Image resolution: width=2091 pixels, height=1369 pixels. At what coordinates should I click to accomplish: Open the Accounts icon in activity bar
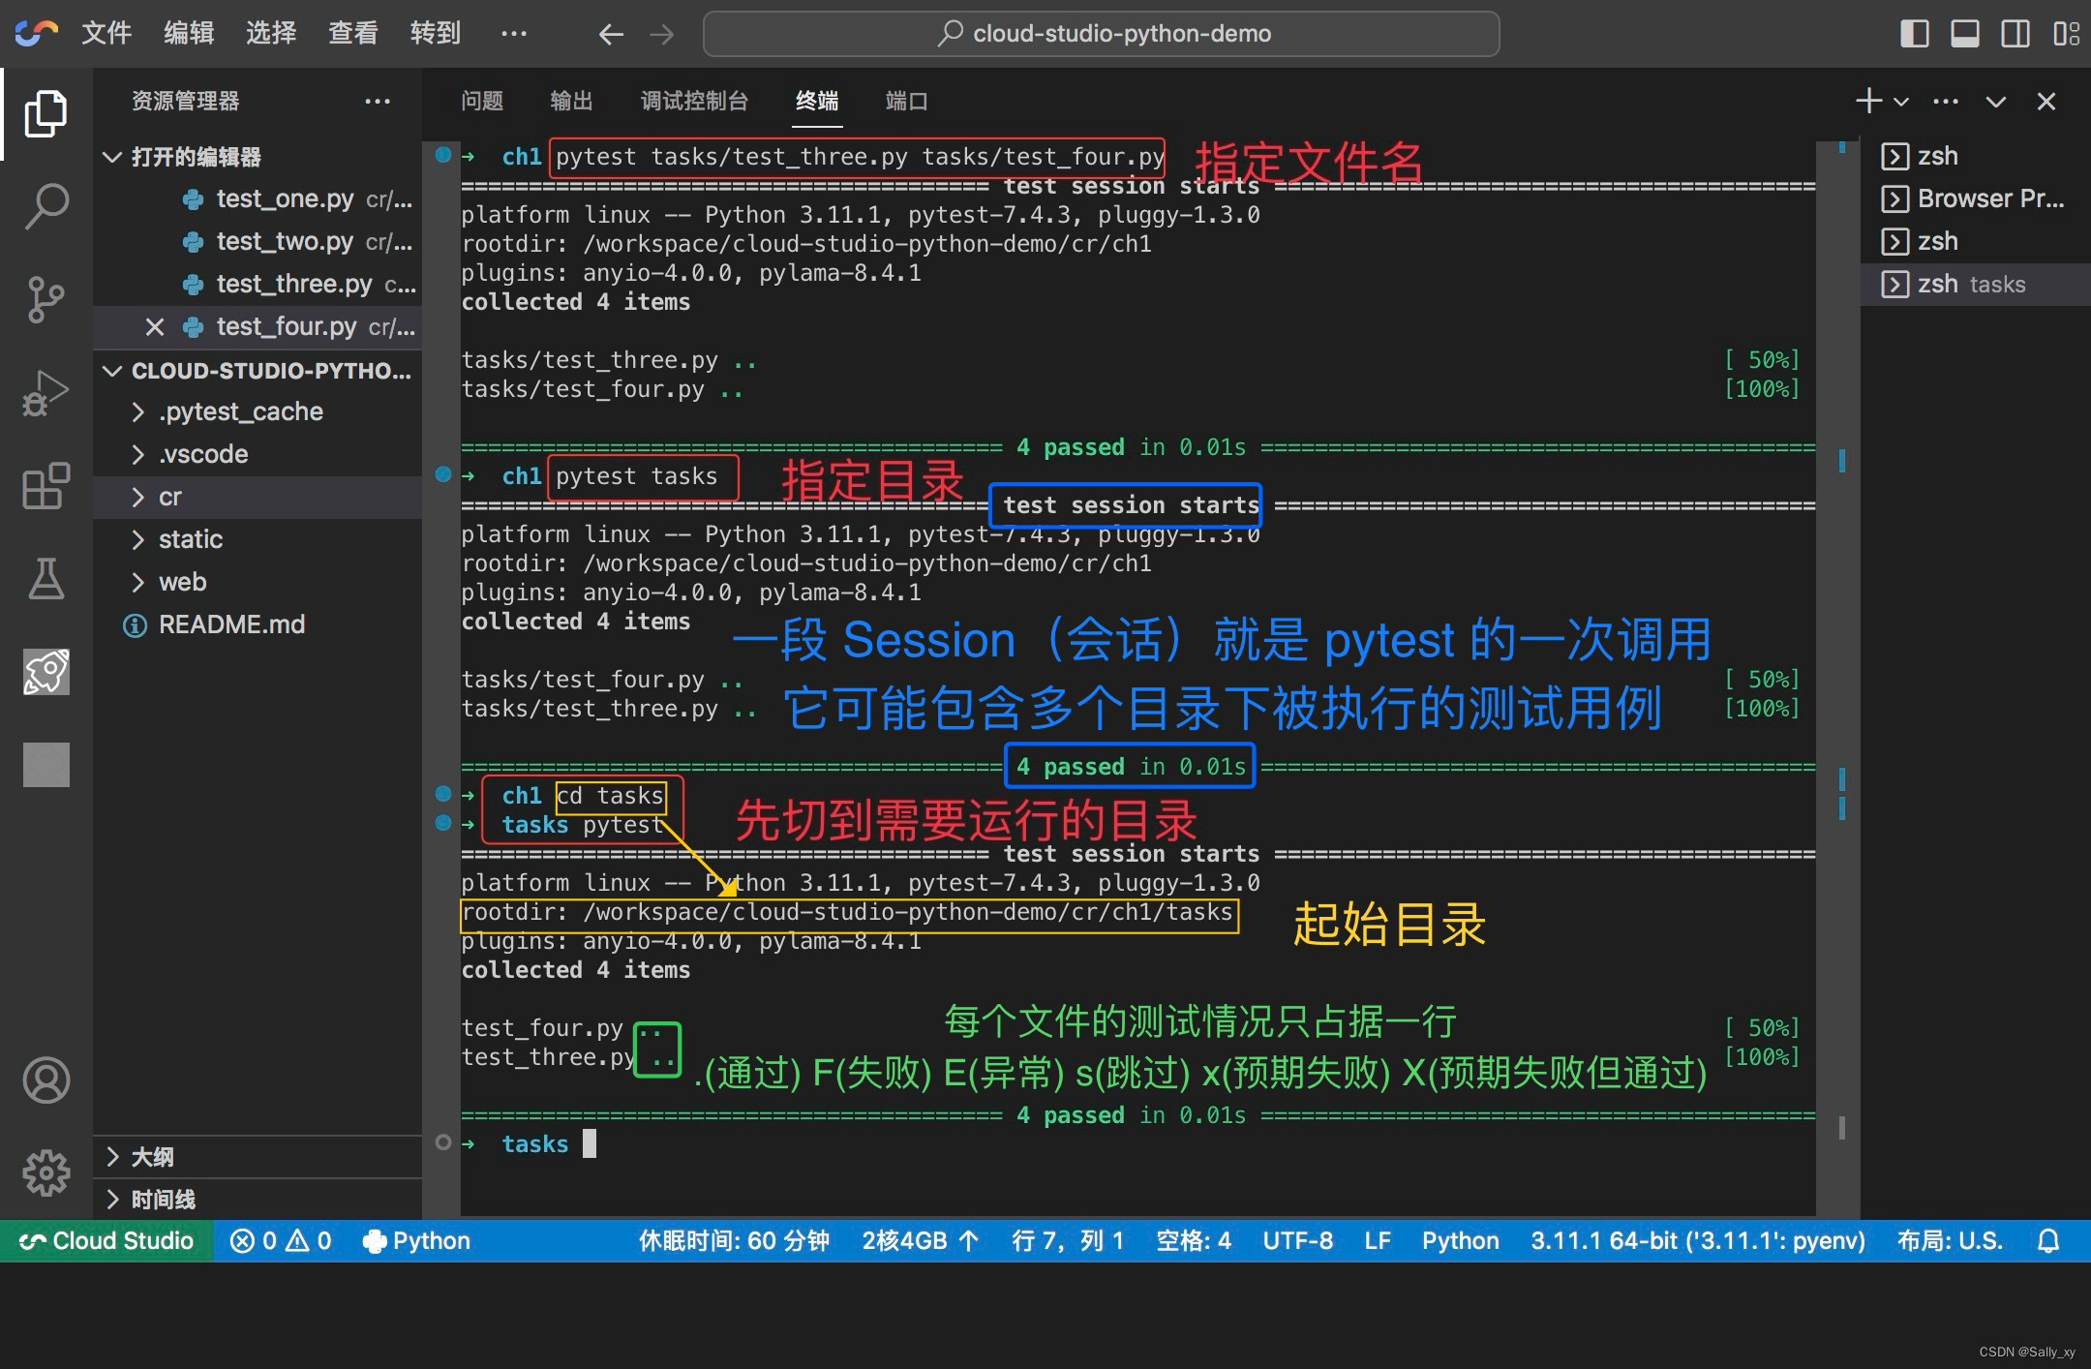coord(45,1080)
